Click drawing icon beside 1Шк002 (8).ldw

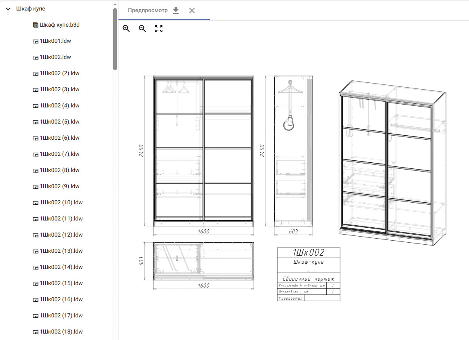35,170
